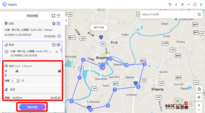The height and width of the screenshot is (113, 205).
Task: Select walking speed mode
Action: (6, 71)
